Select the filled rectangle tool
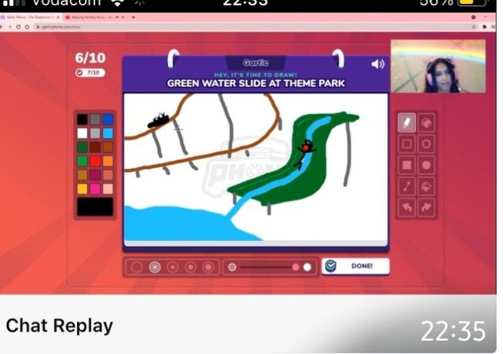The height and width of the screenshot is (354, 503). point(407,165)
